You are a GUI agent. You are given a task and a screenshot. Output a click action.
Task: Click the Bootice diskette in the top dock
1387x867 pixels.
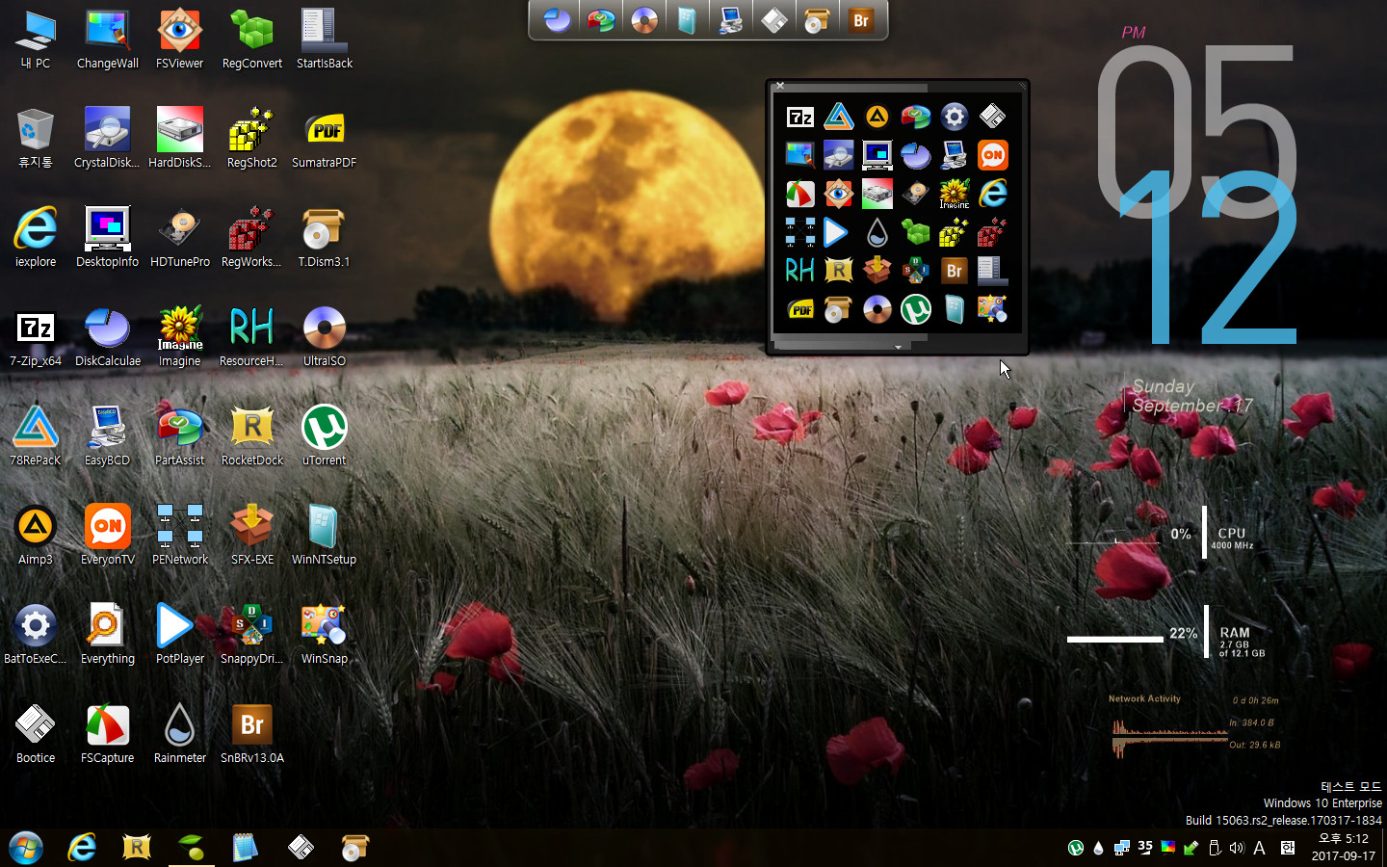click(774, 19)
